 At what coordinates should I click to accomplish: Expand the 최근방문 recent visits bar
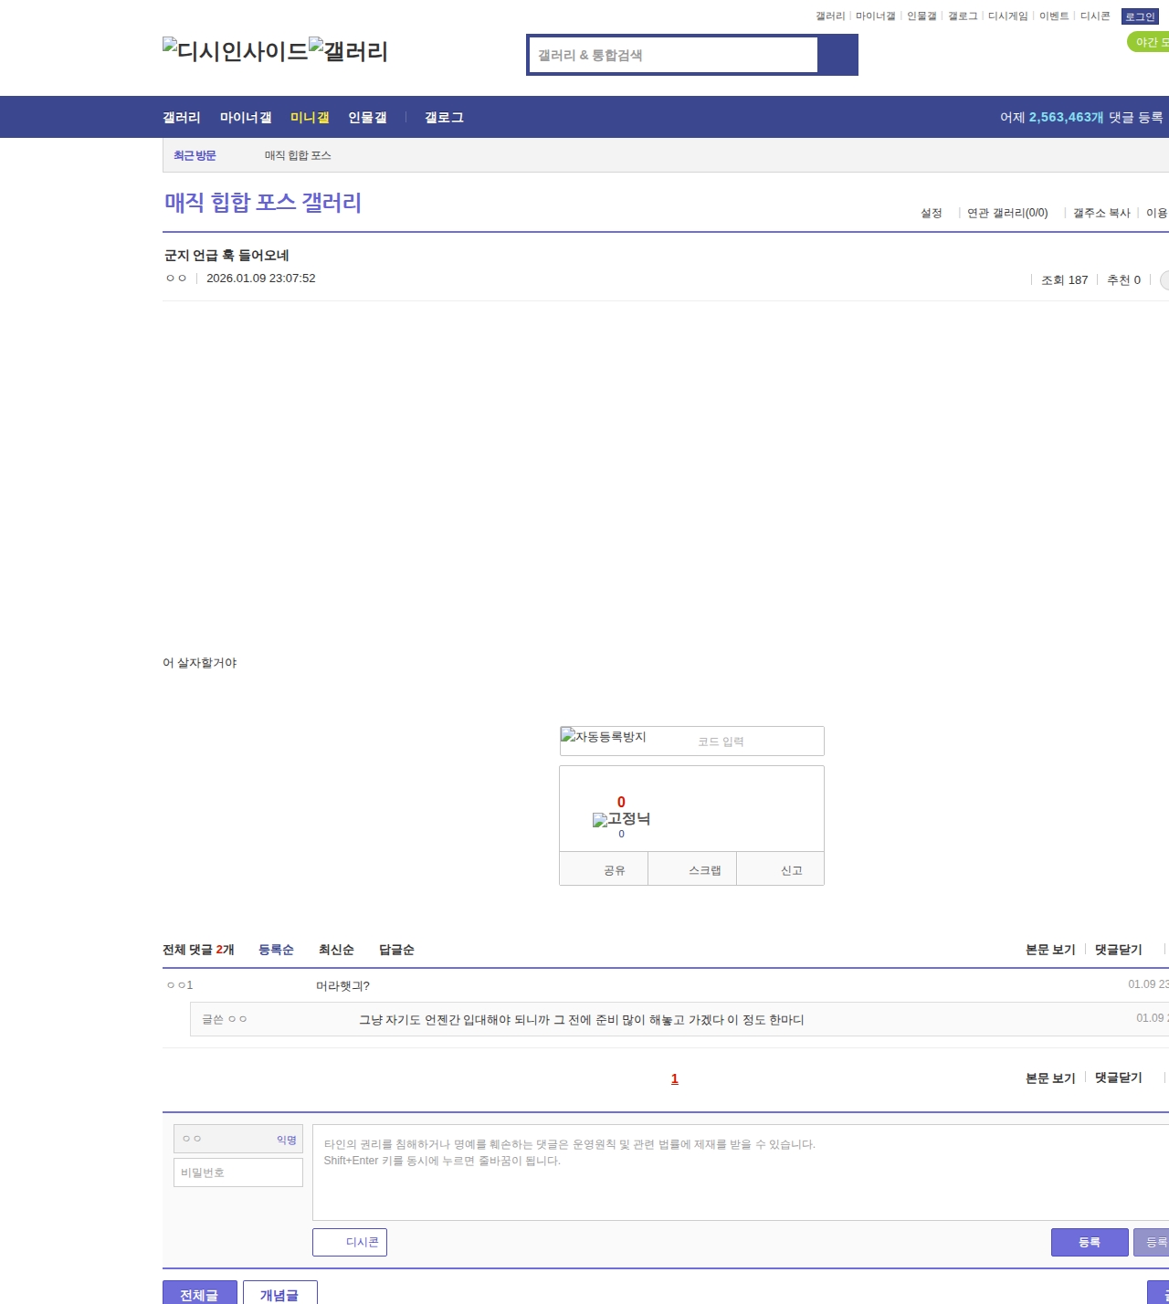click(x=195, y=155)
